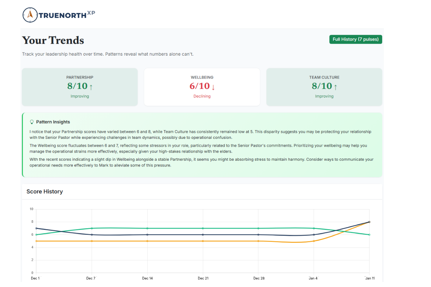Collapse the Your Trends overview section
Image resolution: width=431 pixels, height=287 pixels.
coord(53,41)
